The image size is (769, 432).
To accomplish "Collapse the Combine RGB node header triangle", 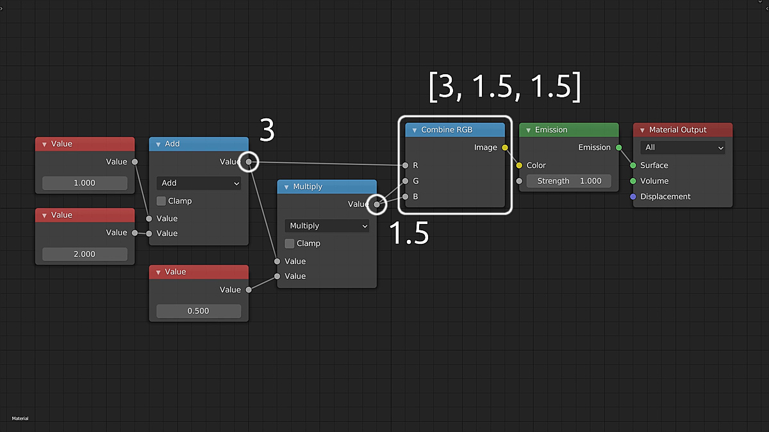I will (415, 130).
